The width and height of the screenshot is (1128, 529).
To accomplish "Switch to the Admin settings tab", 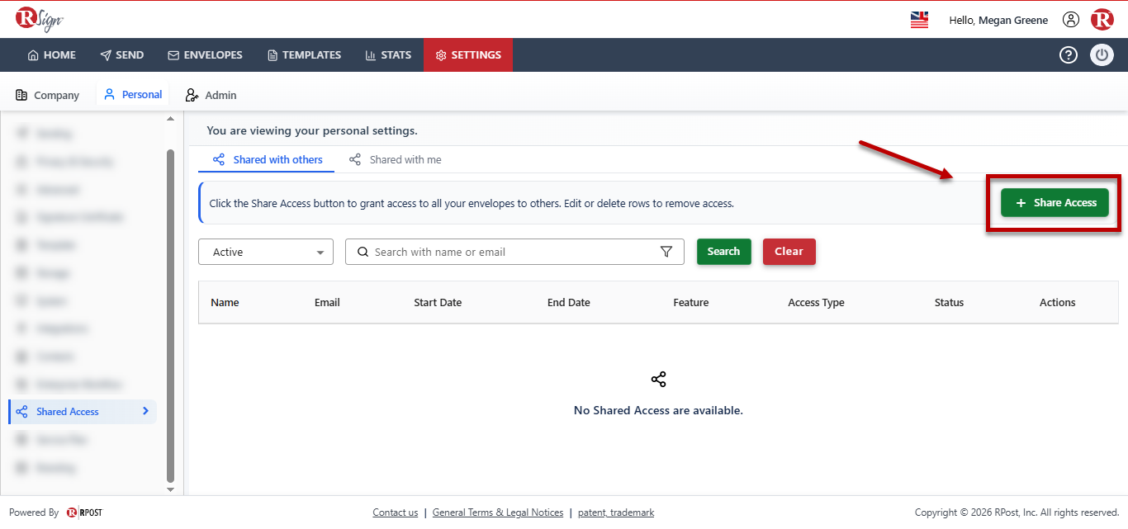I will (211, 95).
